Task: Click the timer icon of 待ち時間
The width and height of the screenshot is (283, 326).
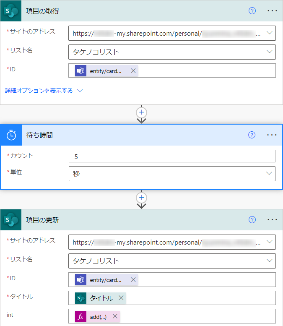Action: coord(11,135)
